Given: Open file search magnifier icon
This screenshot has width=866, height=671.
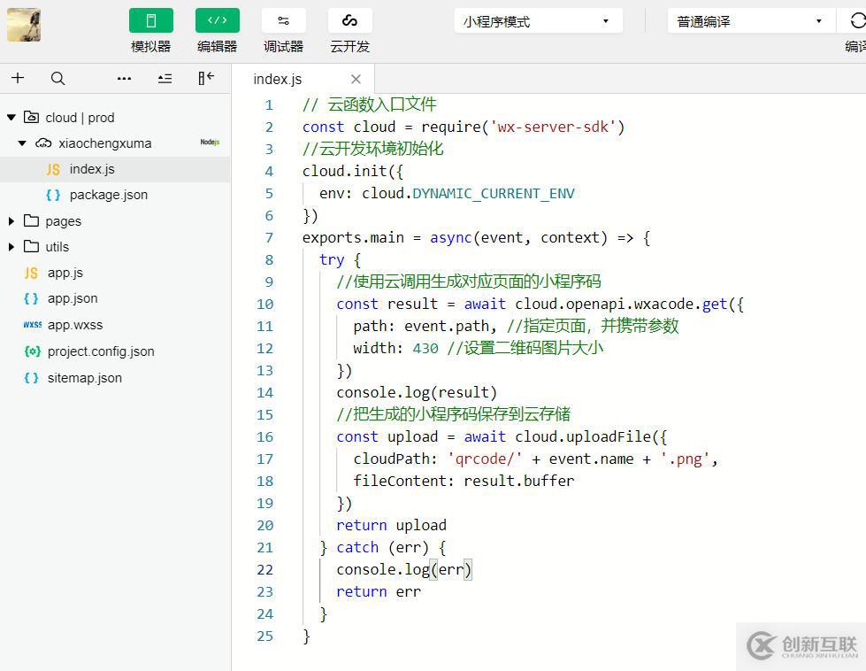Looking at the screenshot, I should [58, 79].
